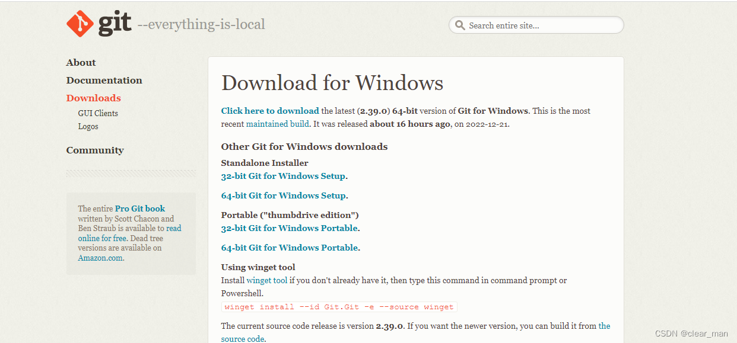Download 32-bit Git for Windows Setup

(x=283, y=176)
